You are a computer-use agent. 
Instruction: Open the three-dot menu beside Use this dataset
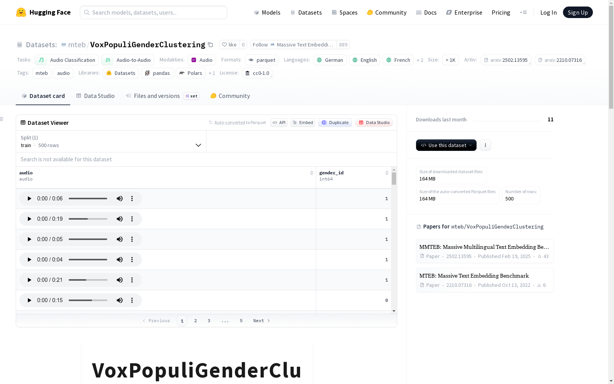coord(485,145)
